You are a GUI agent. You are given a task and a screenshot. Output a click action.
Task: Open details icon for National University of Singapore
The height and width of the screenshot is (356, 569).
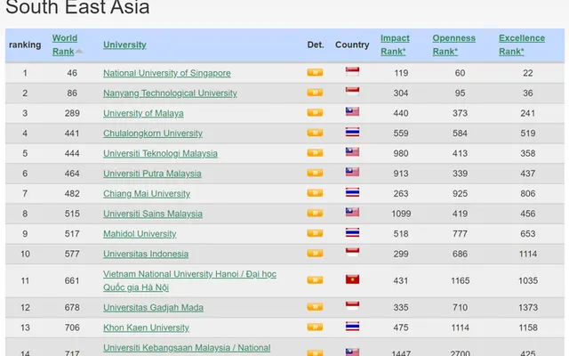pos(315,72)
